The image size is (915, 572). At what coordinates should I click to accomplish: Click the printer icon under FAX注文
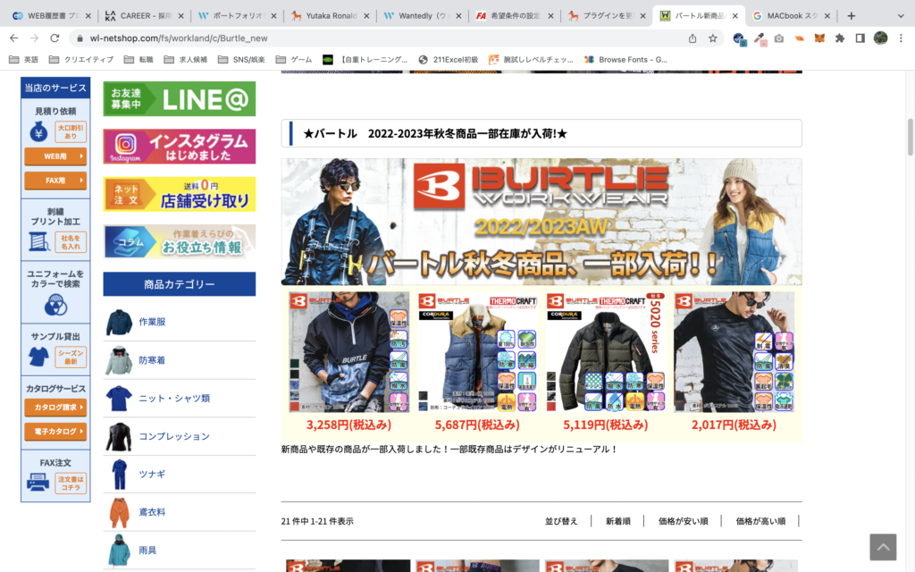point(38,482)
